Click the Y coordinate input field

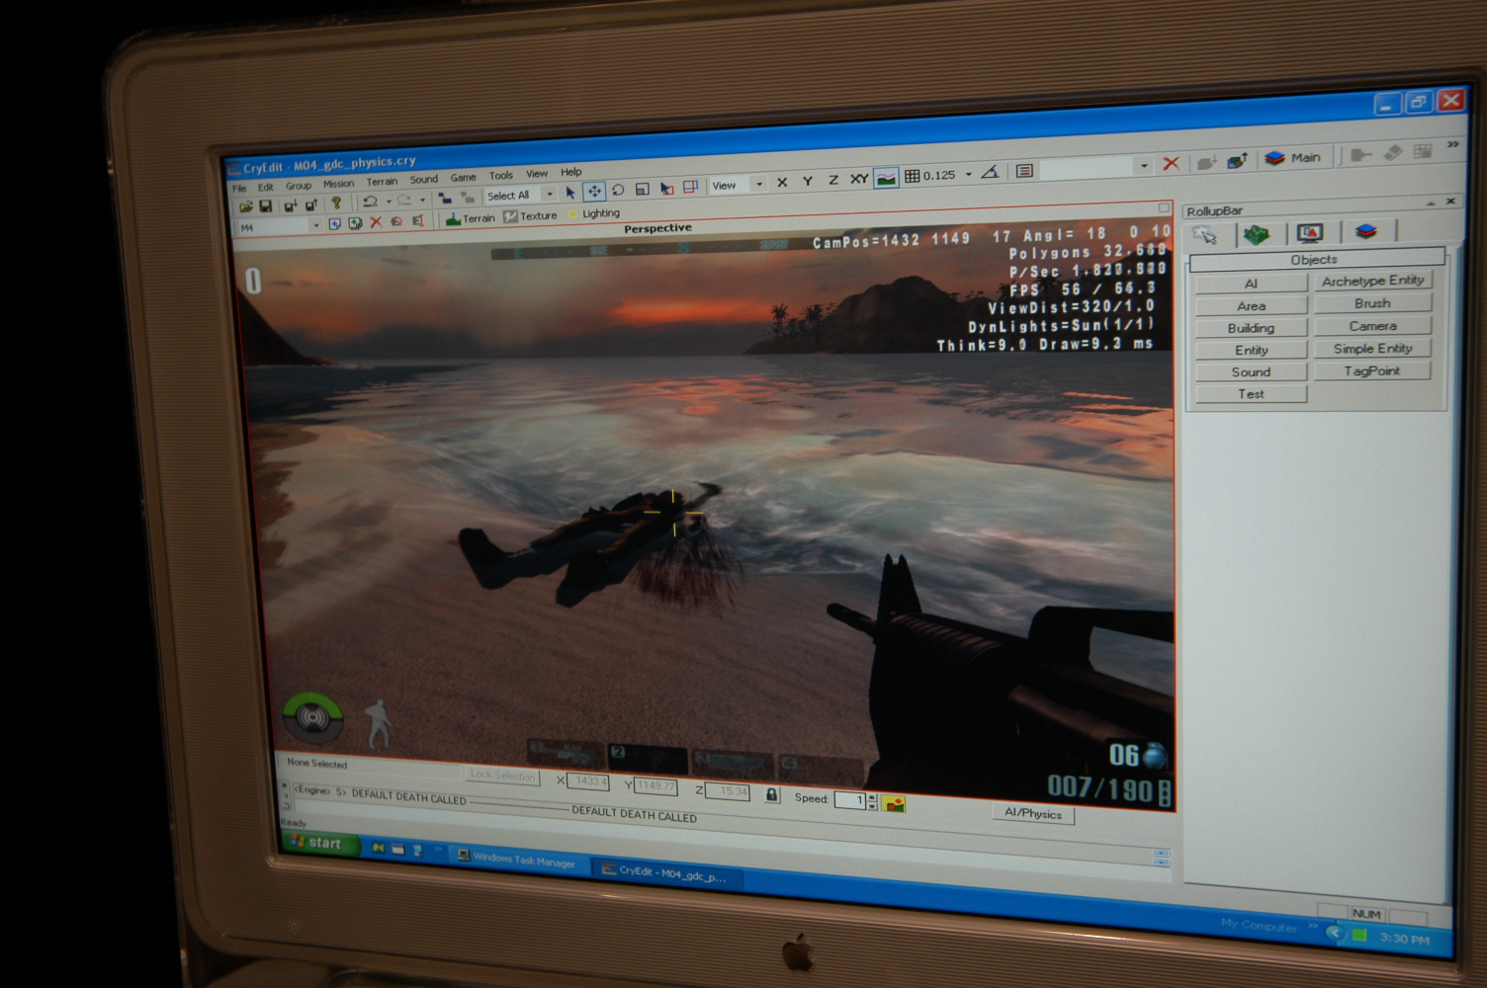pos(656,786)
